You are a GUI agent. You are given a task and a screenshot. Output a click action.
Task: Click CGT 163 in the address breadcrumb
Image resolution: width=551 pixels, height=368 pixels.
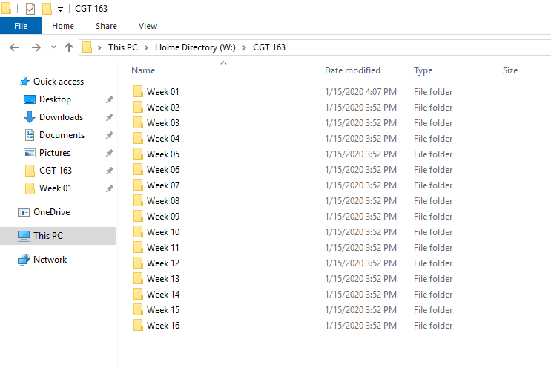click(269, 47)
